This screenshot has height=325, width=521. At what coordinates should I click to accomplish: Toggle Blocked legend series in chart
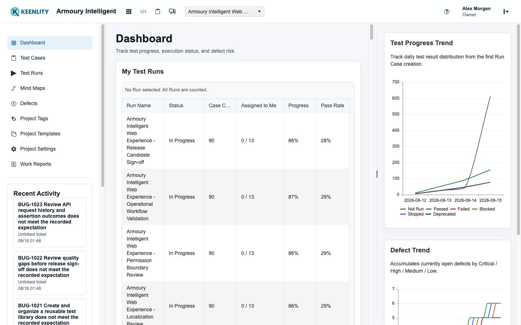(x=483, y=209)
